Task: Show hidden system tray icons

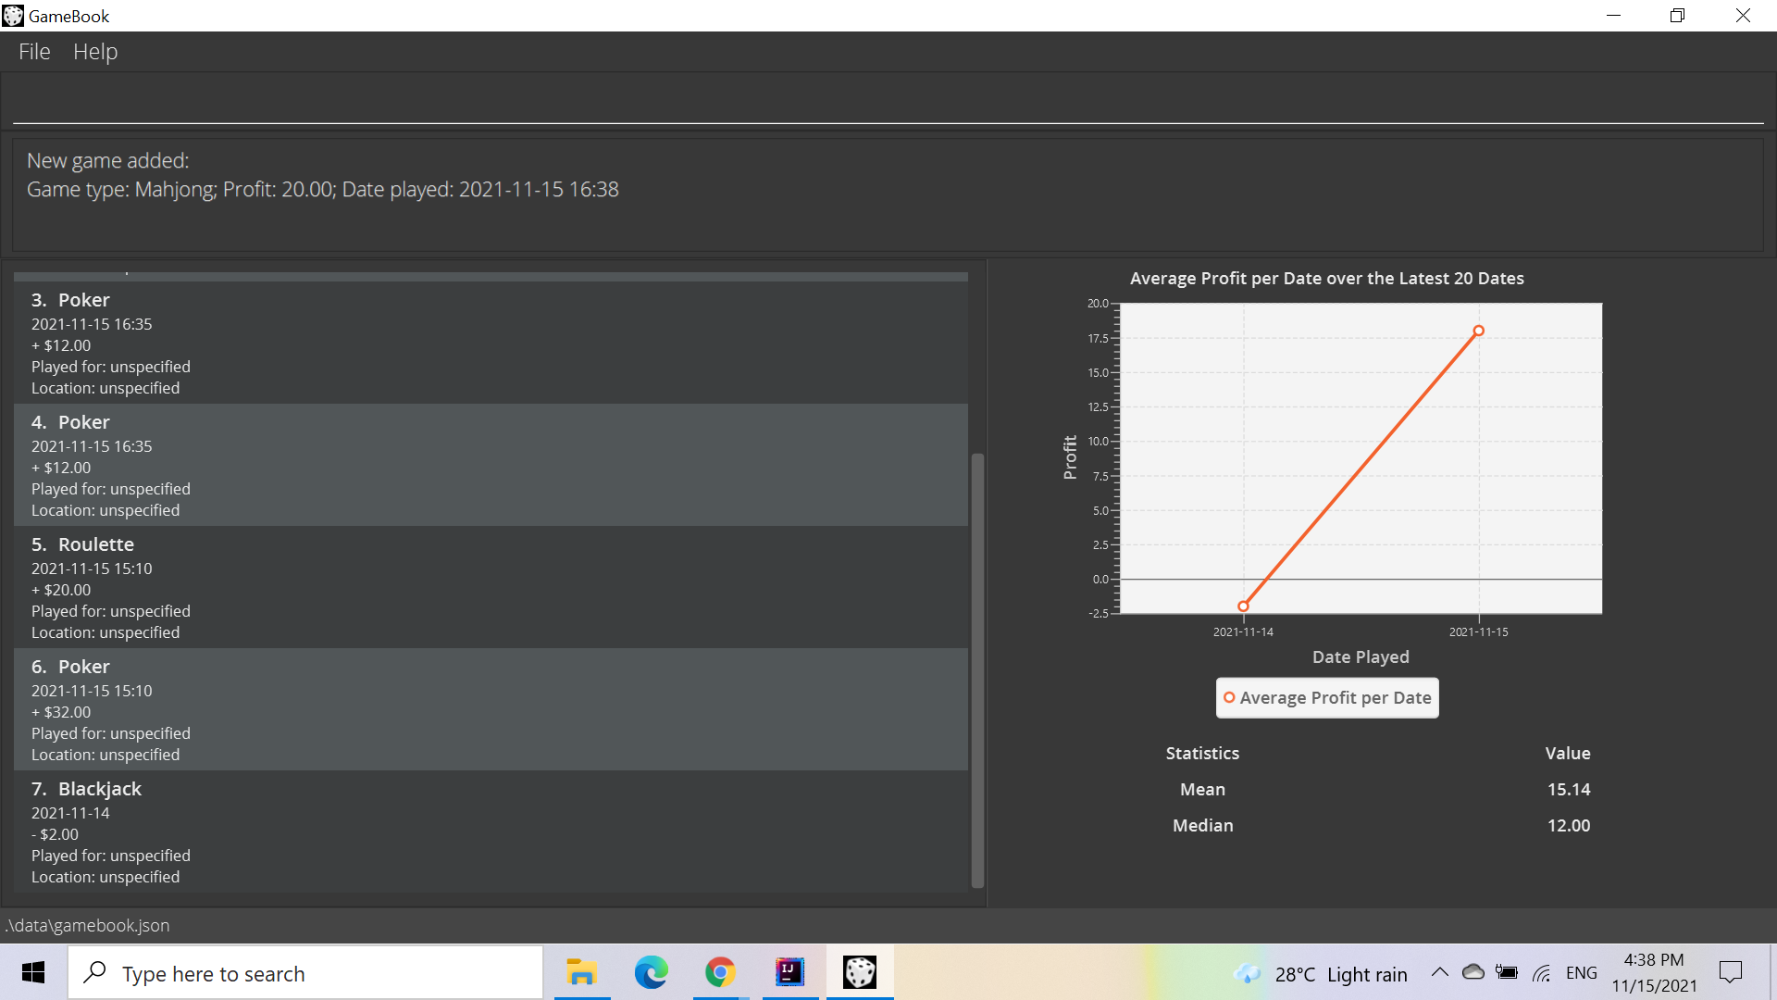Action: [x=1440, y=972]
